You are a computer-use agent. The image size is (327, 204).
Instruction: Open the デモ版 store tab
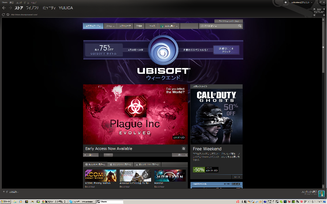139,26
